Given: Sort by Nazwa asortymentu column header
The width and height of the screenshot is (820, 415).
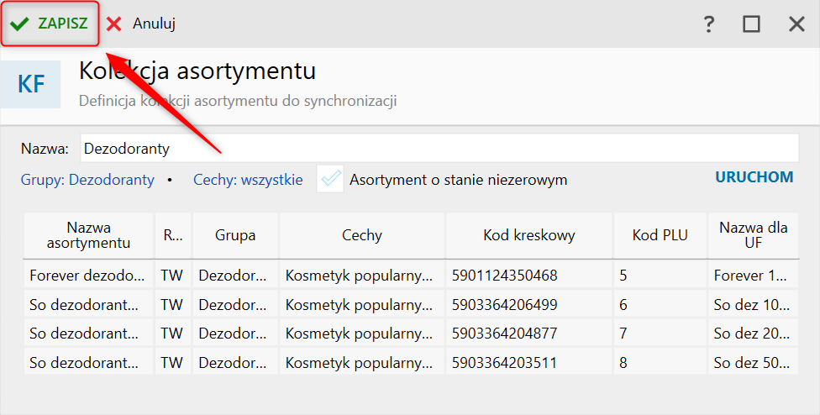Looking at the screenshot, I should pos(88,235).
